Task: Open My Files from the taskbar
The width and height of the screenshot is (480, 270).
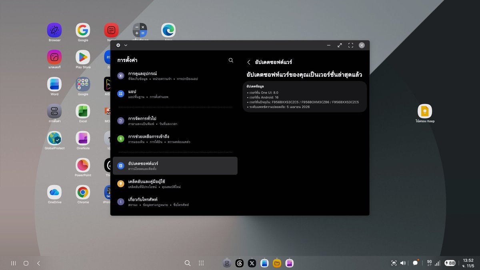Action: point(277,263)
